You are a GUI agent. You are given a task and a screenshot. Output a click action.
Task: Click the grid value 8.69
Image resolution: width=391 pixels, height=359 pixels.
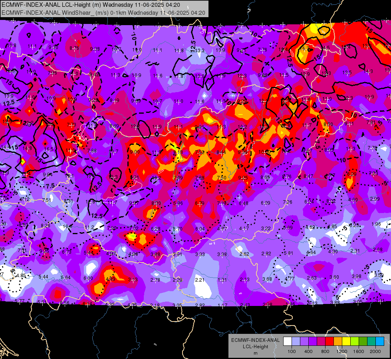click(x=114, y=126)
